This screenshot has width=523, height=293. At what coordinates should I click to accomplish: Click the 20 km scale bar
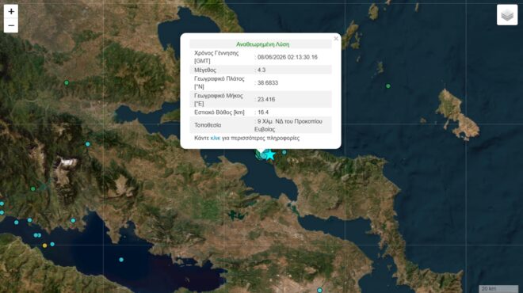(498, 289)
